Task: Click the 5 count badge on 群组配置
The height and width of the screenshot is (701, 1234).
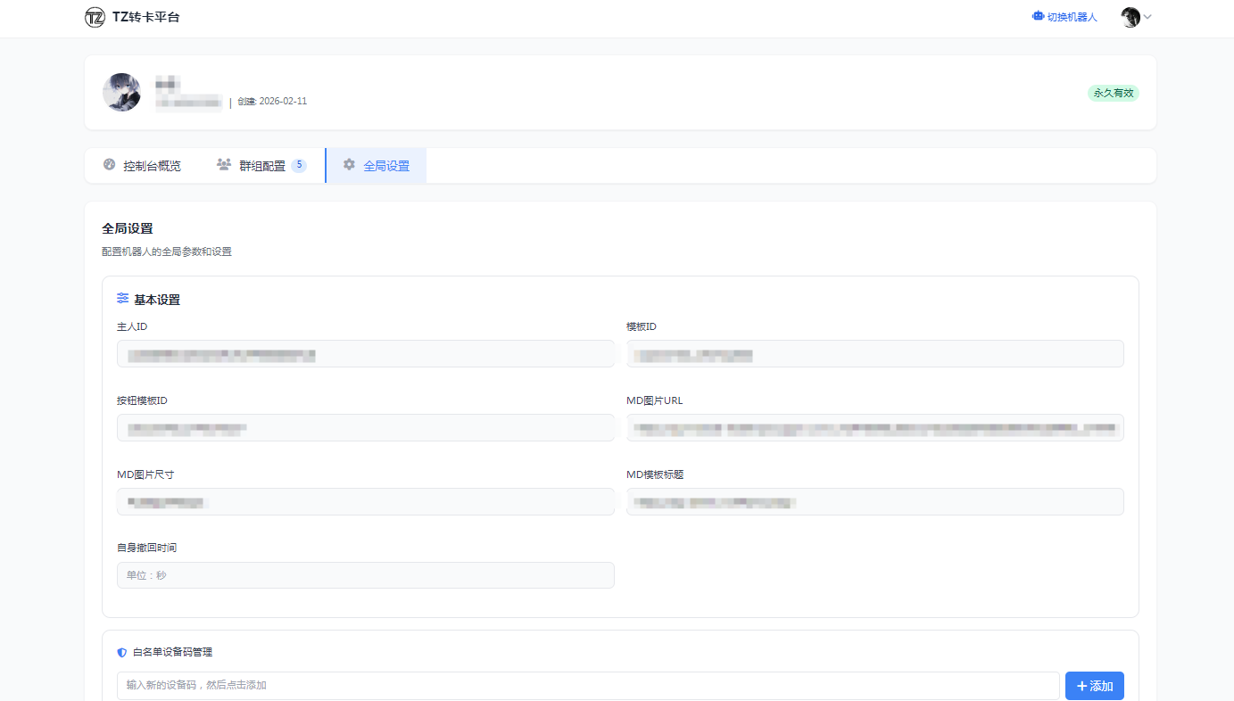Action: [x=299, y=165]
